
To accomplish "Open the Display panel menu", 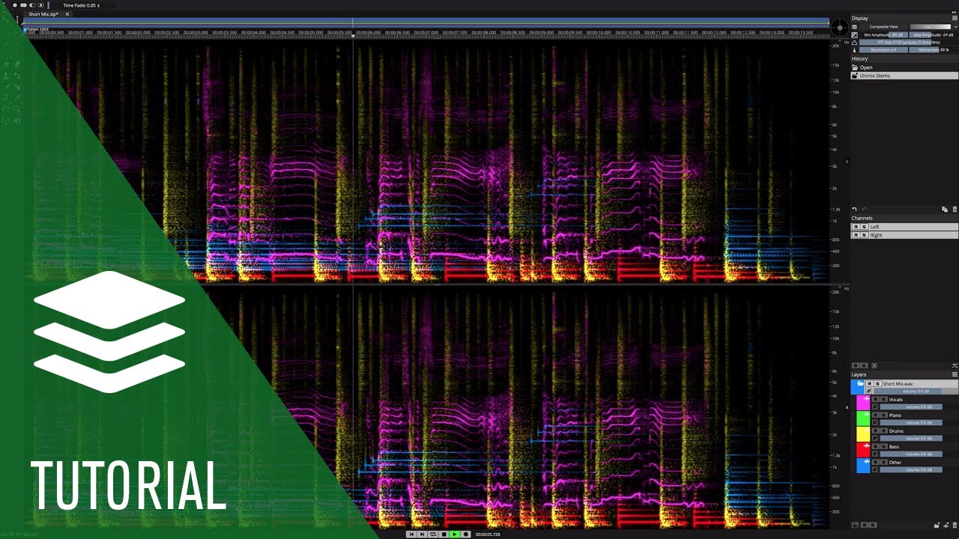I will [x=955, y=18].
